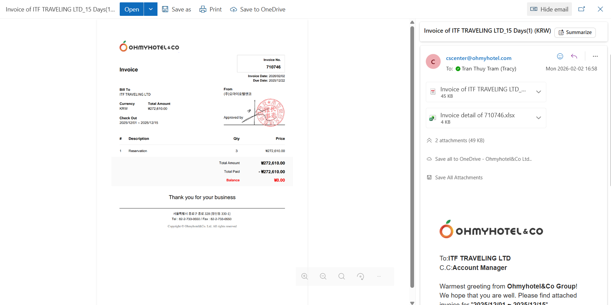This screenshot has height=305, width=611.
Task: Open more options in the PDF preview controls
Action: pos(379,276)
